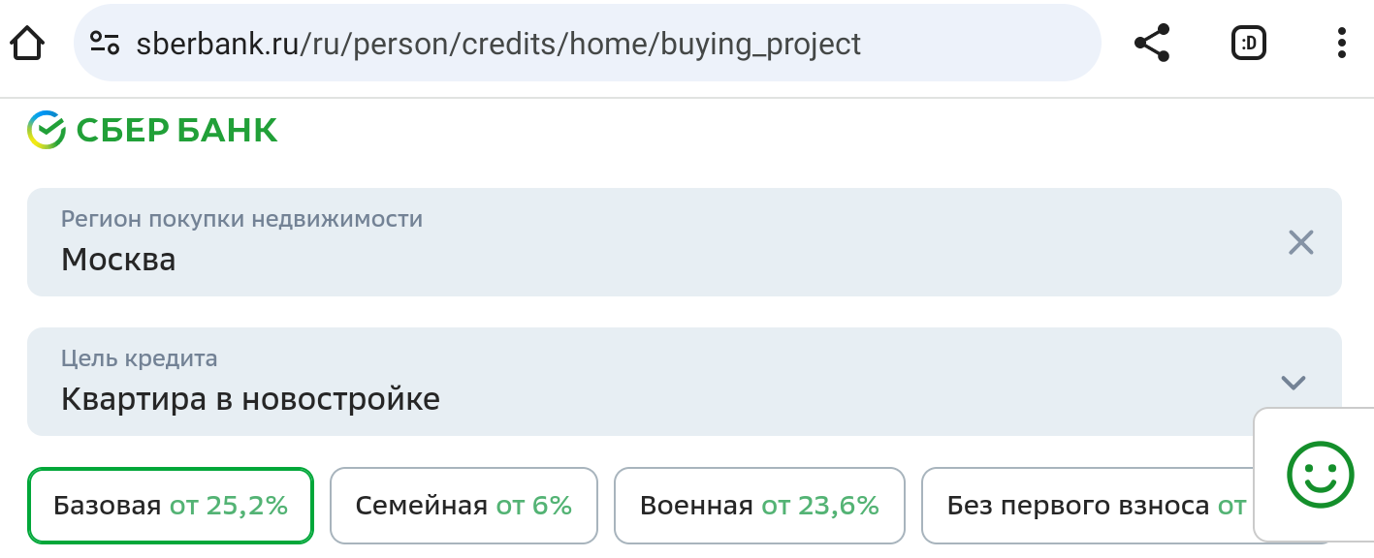Tap the browser home icon
1374x558 pixels.
(x=27, y=44)
